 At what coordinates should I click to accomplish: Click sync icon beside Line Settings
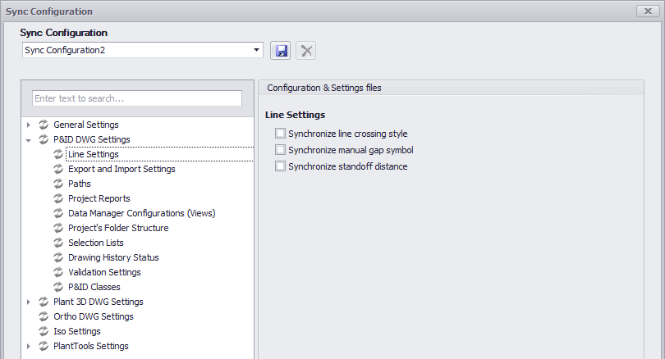58,154
